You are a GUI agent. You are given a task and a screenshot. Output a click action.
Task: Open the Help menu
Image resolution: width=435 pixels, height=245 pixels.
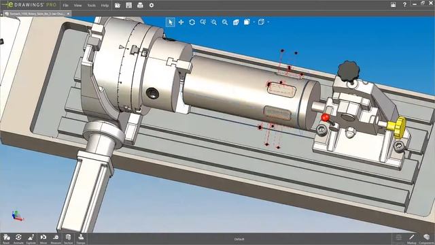click(x=105, y=5)
